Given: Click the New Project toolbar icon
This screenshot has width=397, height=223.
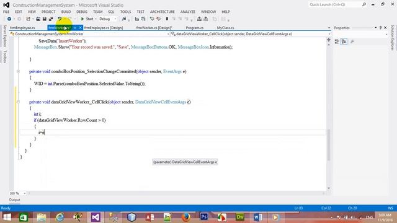Looking at the screenshot, I should click(x=28, y=19).
